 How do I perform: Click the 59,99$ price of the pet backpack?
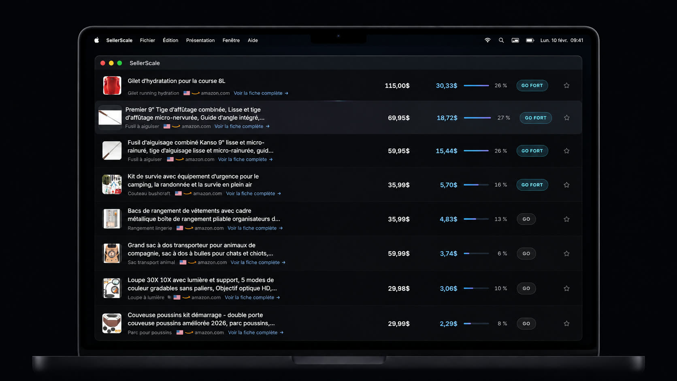399,253
